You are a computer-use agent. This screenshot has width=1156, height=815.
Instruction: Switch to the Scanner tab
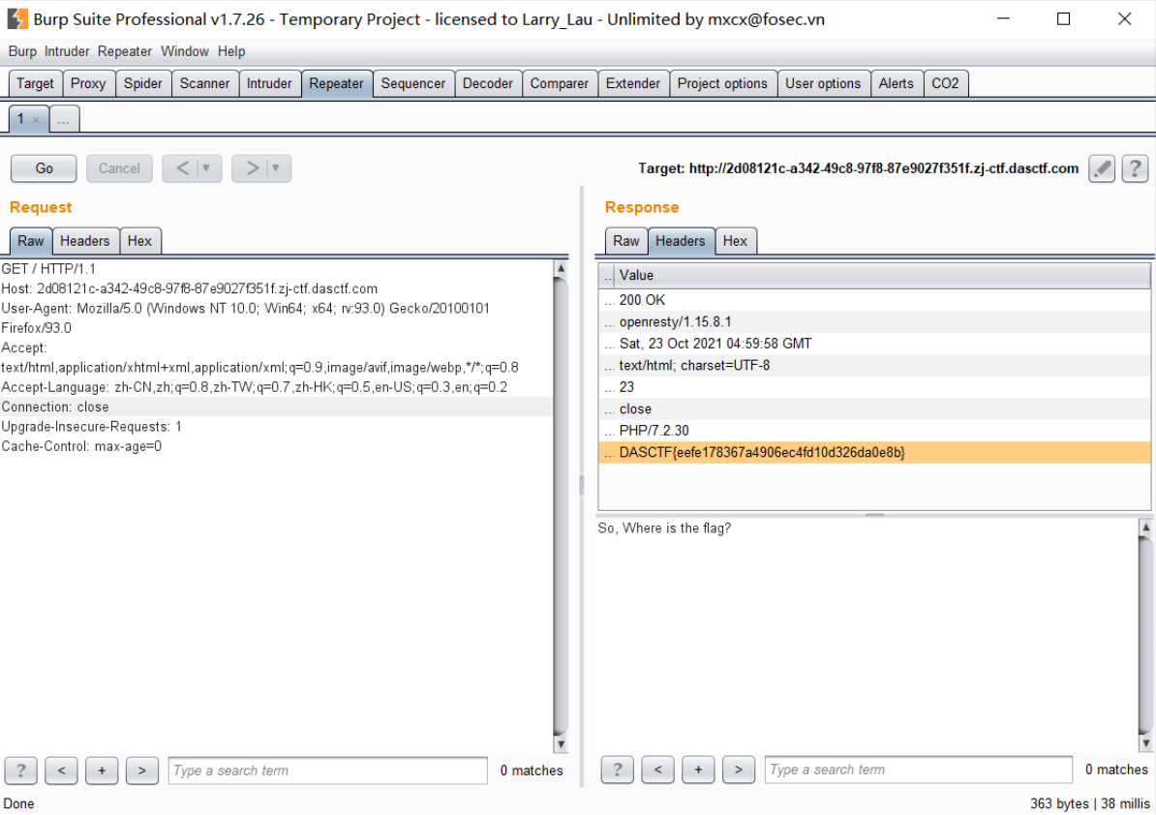pyautogui.click(x=205, y=84)
